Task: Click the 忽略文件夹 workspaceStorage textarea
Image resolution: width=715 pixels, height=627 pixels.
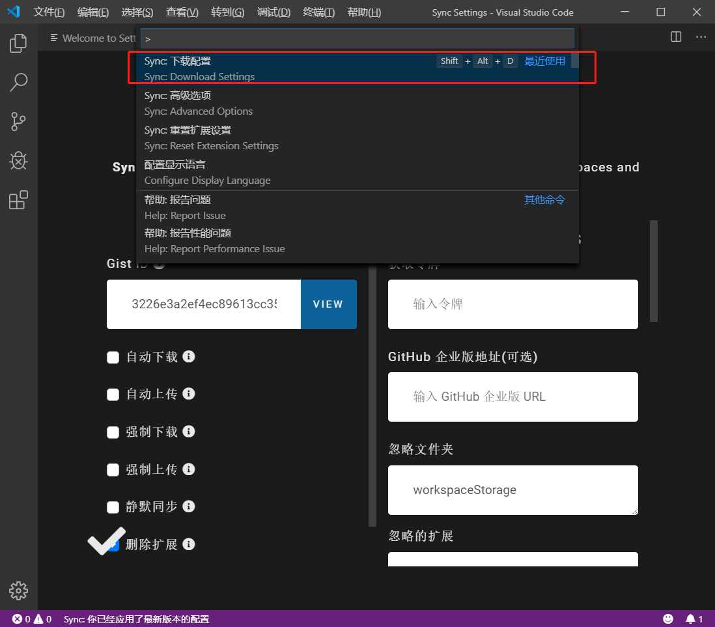Action: pos(512,490)
